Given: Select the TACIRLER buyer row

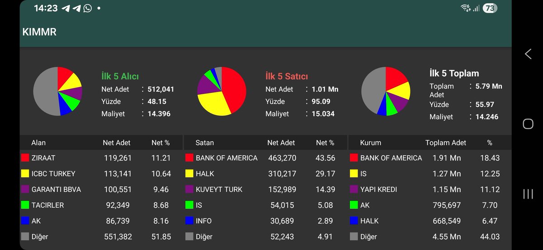Looking at the screenshot, I should point(101,205).
